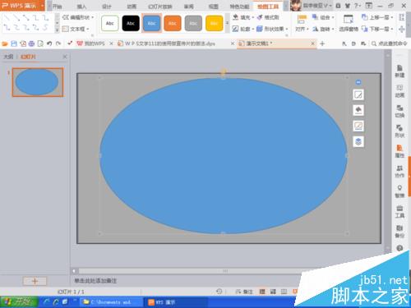The width and height of the screenshot is (411, 308).
Task: Apply the orange Abc shape style
Action: (x=173, y=23)
